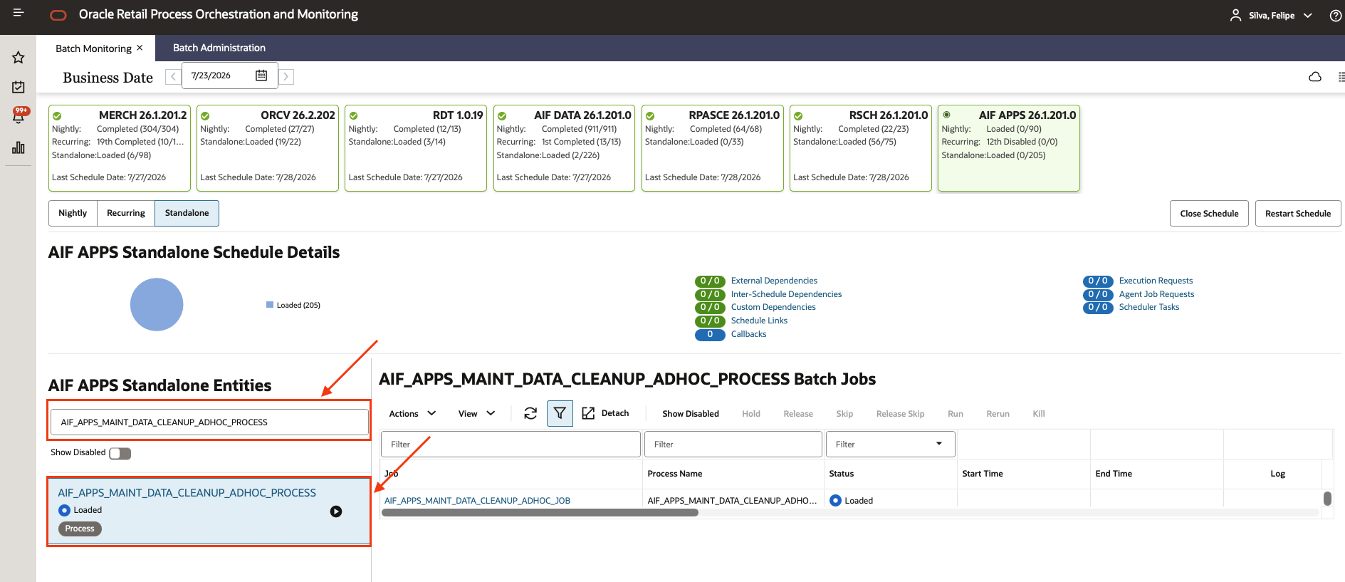
Task: Go to next business date arrow
Action: pyautogui.click(x=286, y=76)
